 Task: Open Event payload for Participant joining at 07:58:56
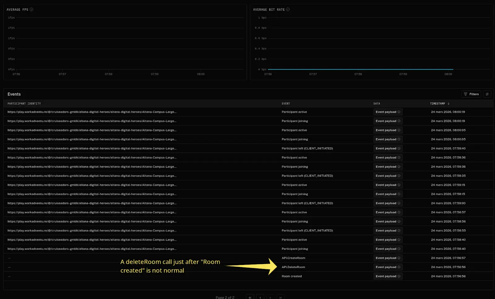point(388,222)
